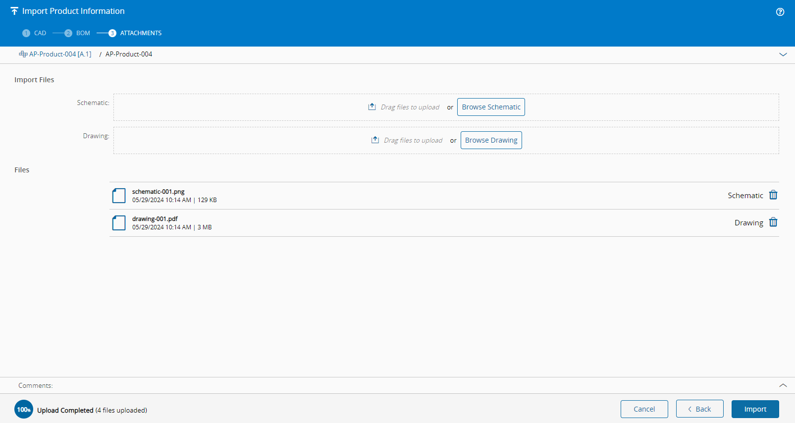Go to the BOM step
This screenshot has width=795, height=423.
tap(77, 33)
